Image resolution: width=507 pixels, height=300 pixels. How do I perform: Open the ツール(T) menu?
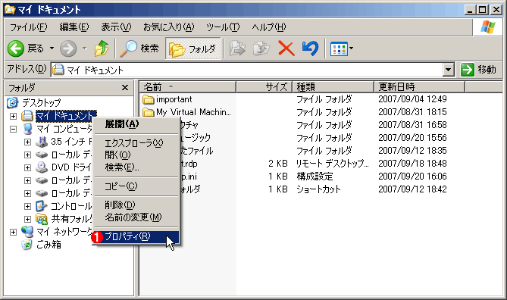click(x=223, y=27)
